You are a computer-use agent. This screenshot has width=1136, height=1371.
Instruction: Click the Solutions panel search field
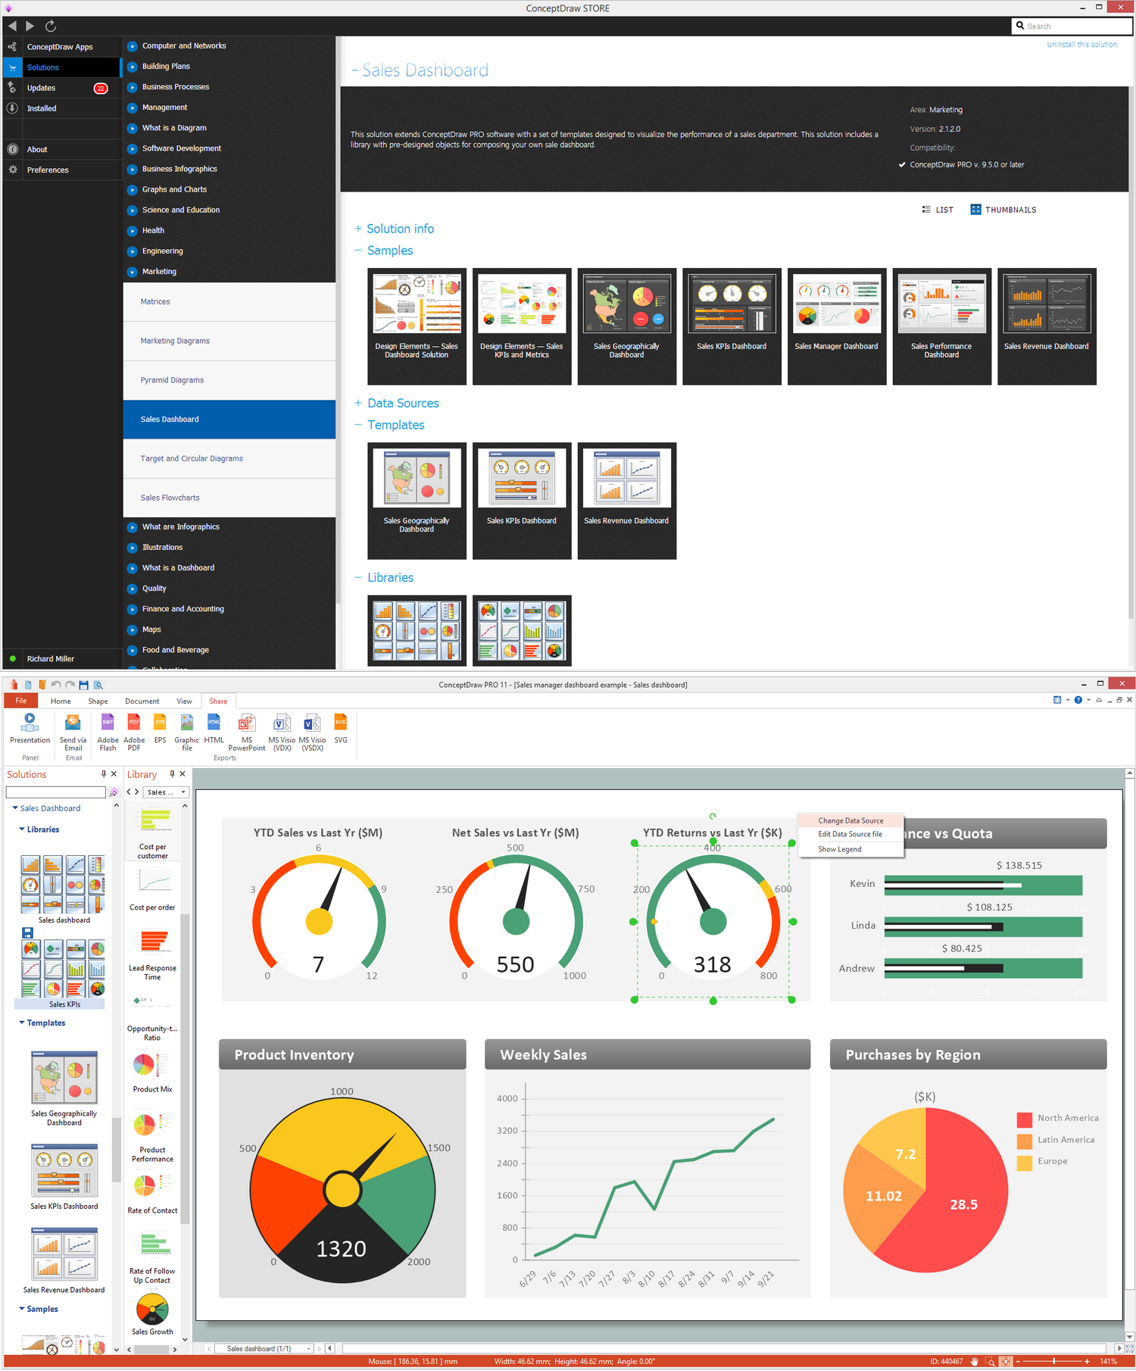(x=55, y=792)
